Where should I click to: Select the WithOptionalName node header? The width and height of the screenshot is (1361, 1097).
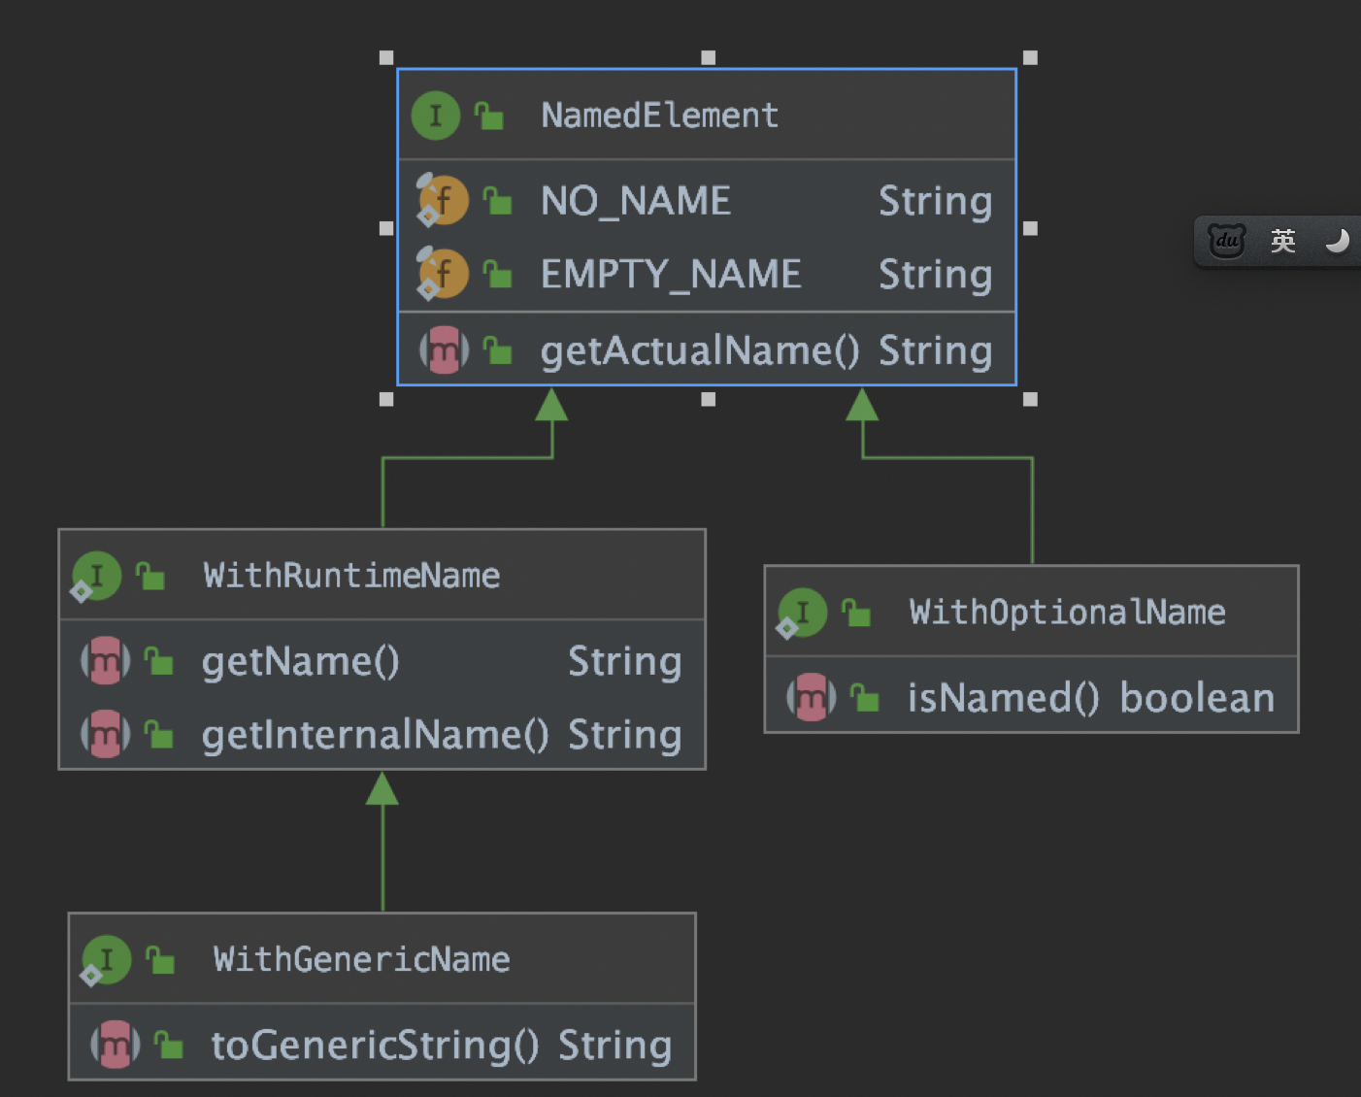click(1031, 612)
